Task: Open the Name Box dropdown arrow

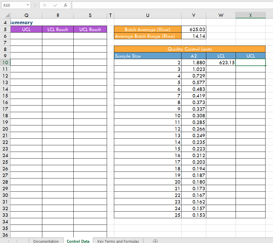Action: point(28,5)
